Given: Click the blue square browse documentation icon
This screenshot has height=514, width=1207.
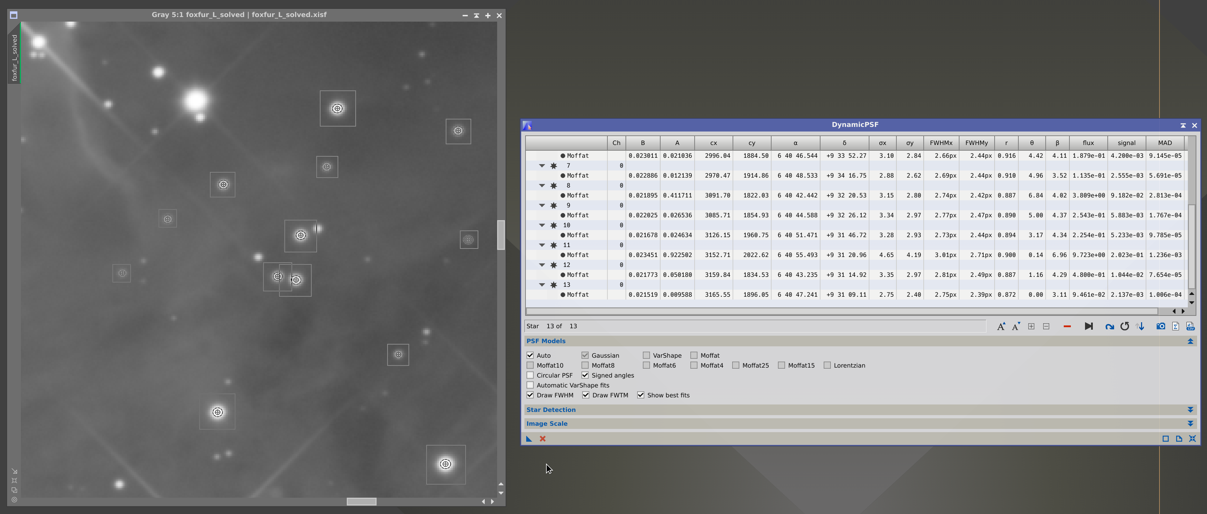Looking at the screenshot, I should coord(1165,438).
